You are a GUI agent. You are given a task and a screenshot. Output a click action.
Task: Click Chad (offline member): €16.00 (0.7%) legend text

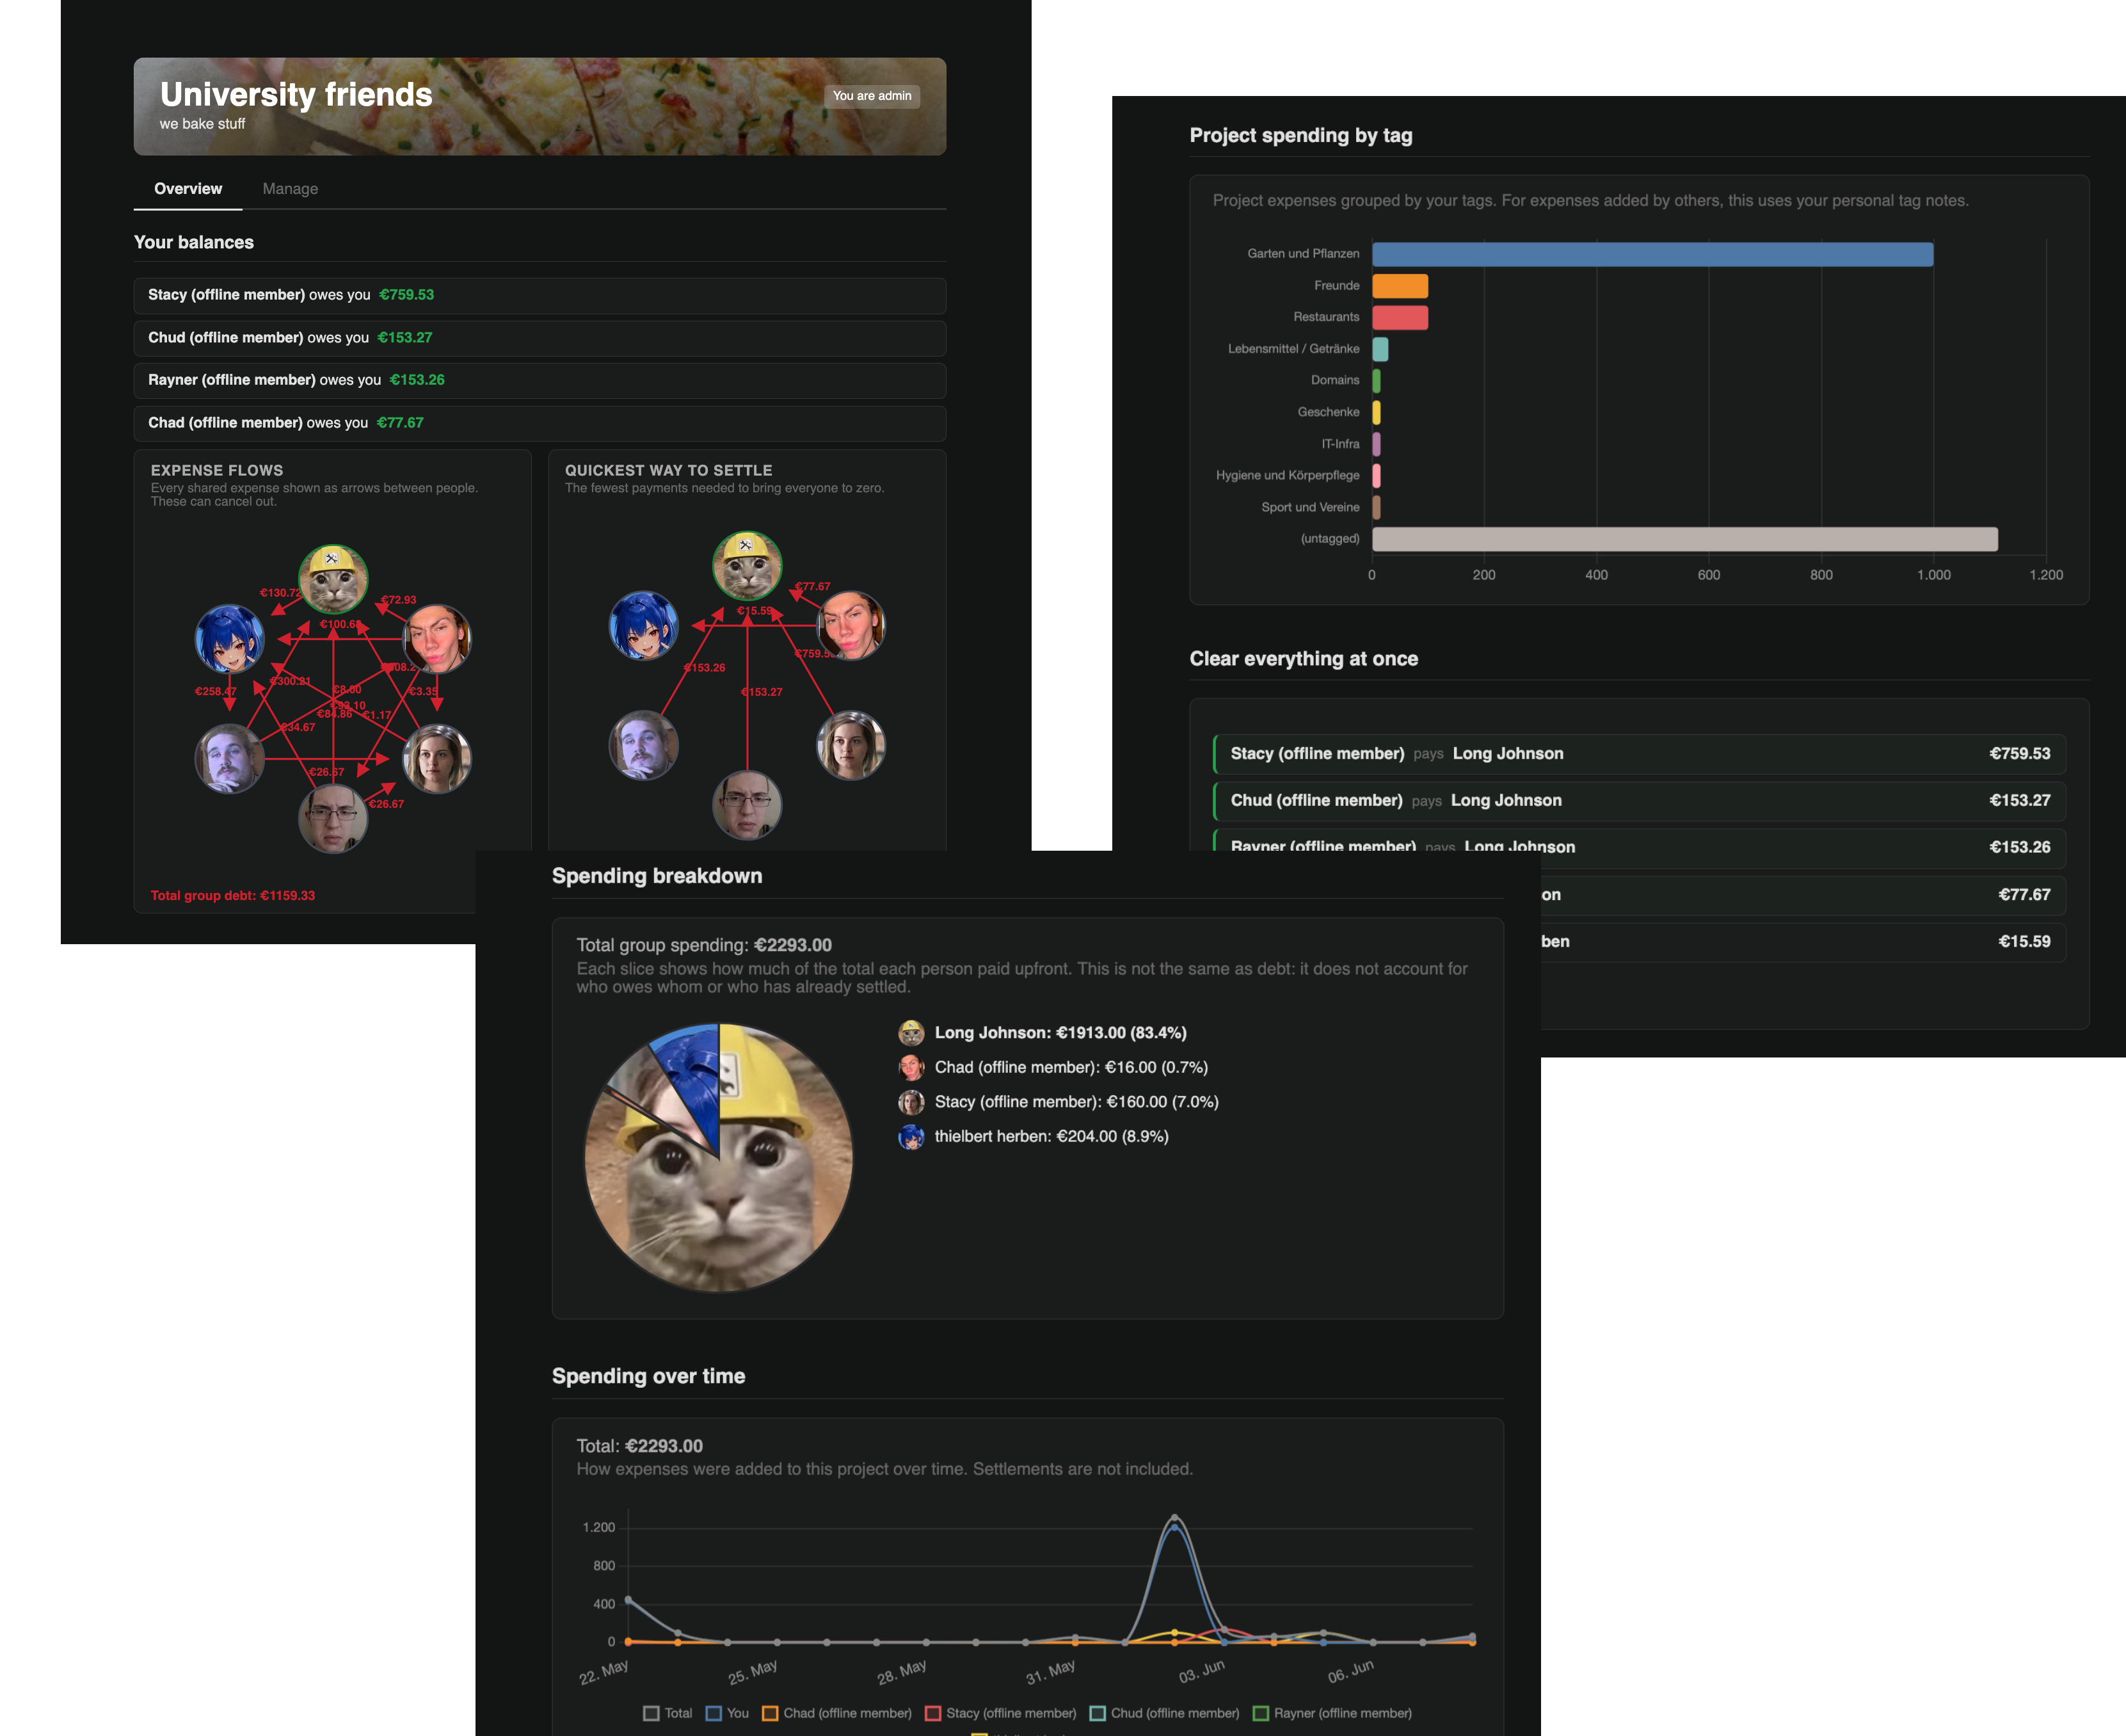tap(1071, 1067)
